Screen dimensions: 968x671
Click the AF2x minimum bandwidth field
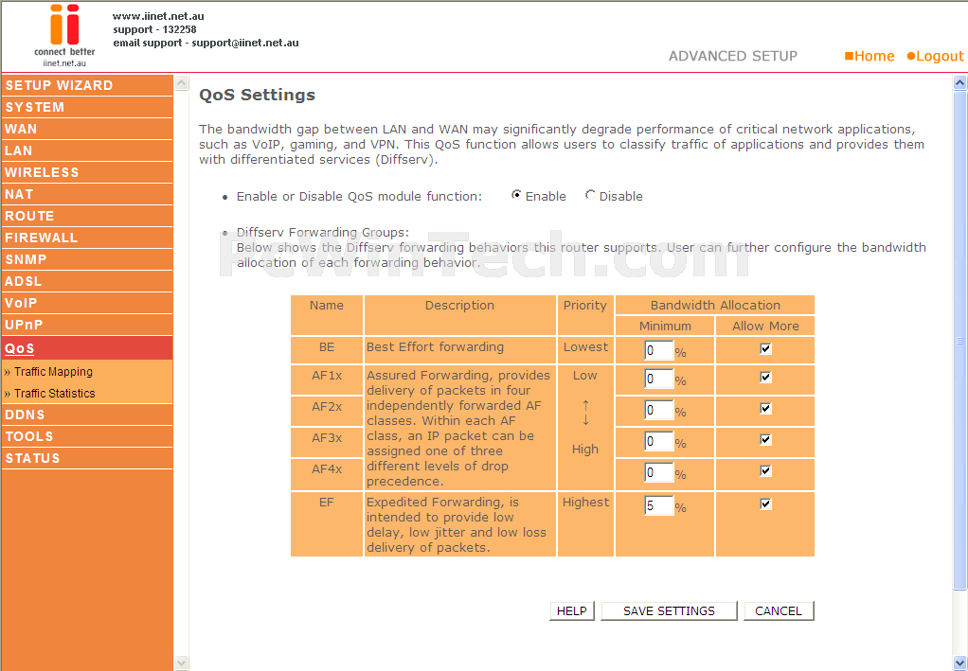click(658, 410)
